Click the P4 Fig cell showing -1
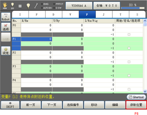This screenshot has width=147, height=115. tap(100, 89)
